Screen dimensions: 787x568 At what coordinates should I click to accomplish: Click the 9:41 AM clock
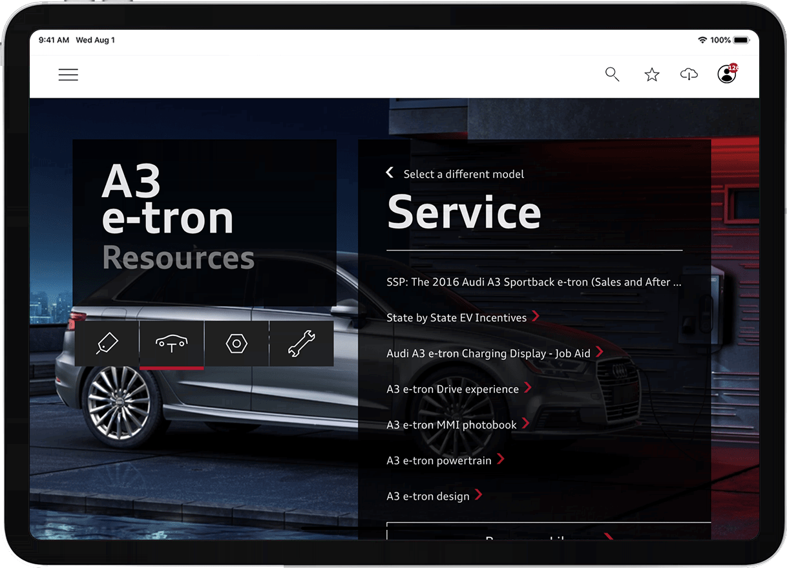[x=54, y=40]
